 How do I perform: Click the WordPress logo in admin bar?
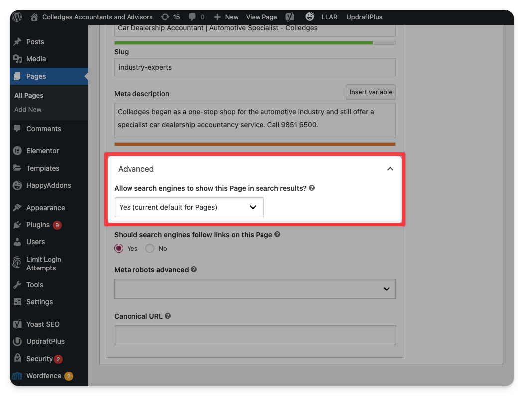point(17,17)
